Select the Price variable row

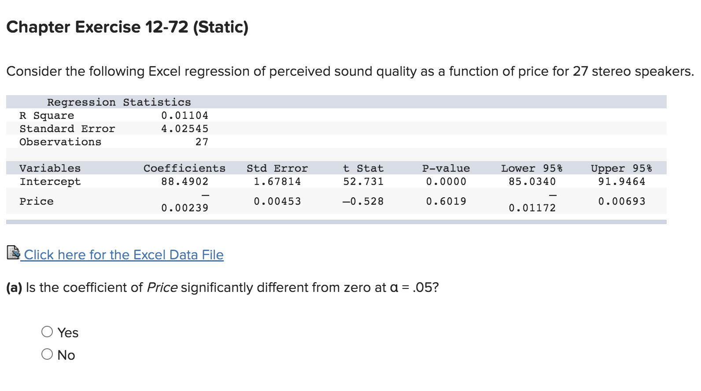[x=37, y=201]
